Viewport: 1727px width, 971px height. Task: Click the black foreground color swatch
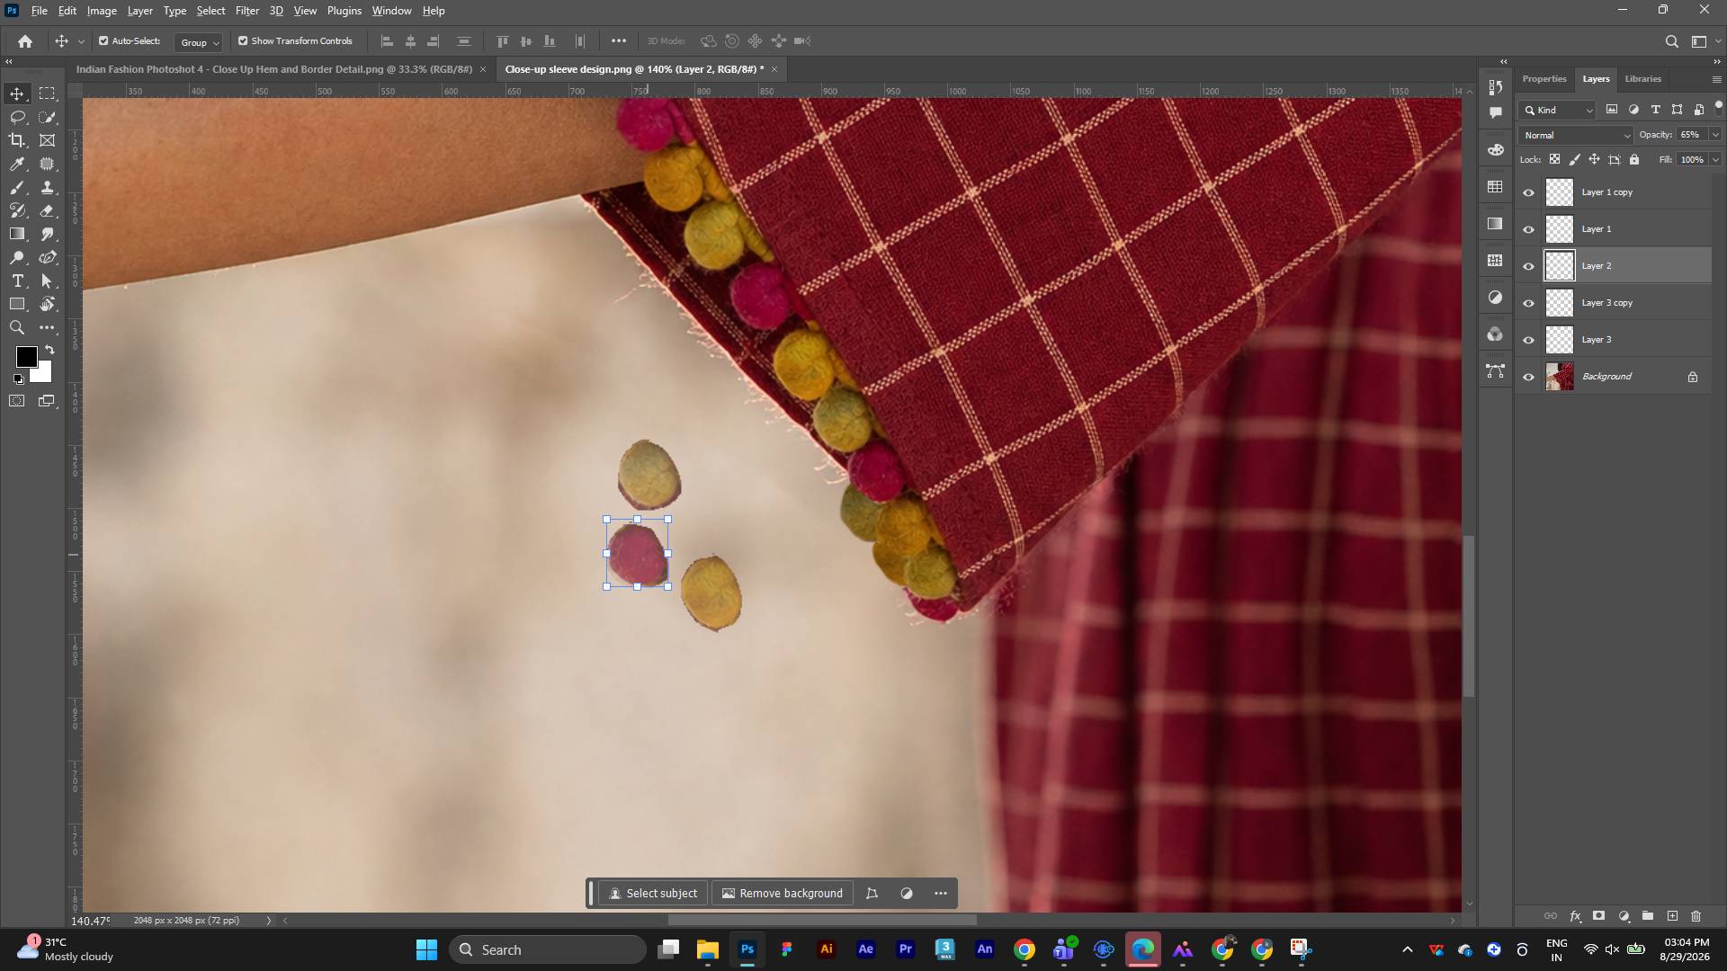pyautogui.click(x=26, y=357)
